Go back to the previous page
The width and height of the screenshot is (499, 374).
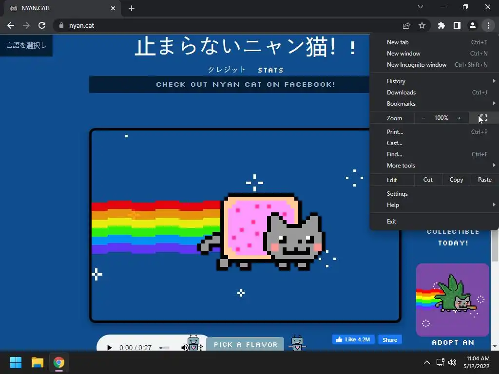pos(11,25)
